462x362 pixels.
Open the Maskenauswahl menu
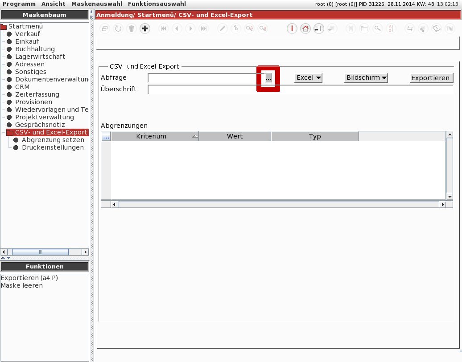[x=97, y=4]
